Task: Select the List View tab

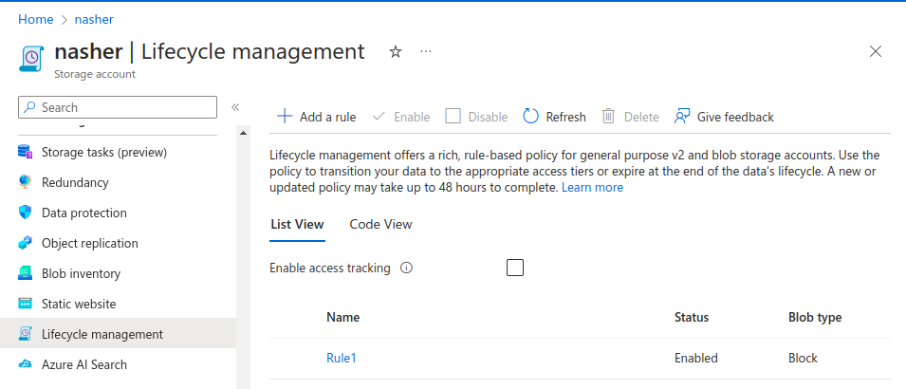Action: pos(297,225)
